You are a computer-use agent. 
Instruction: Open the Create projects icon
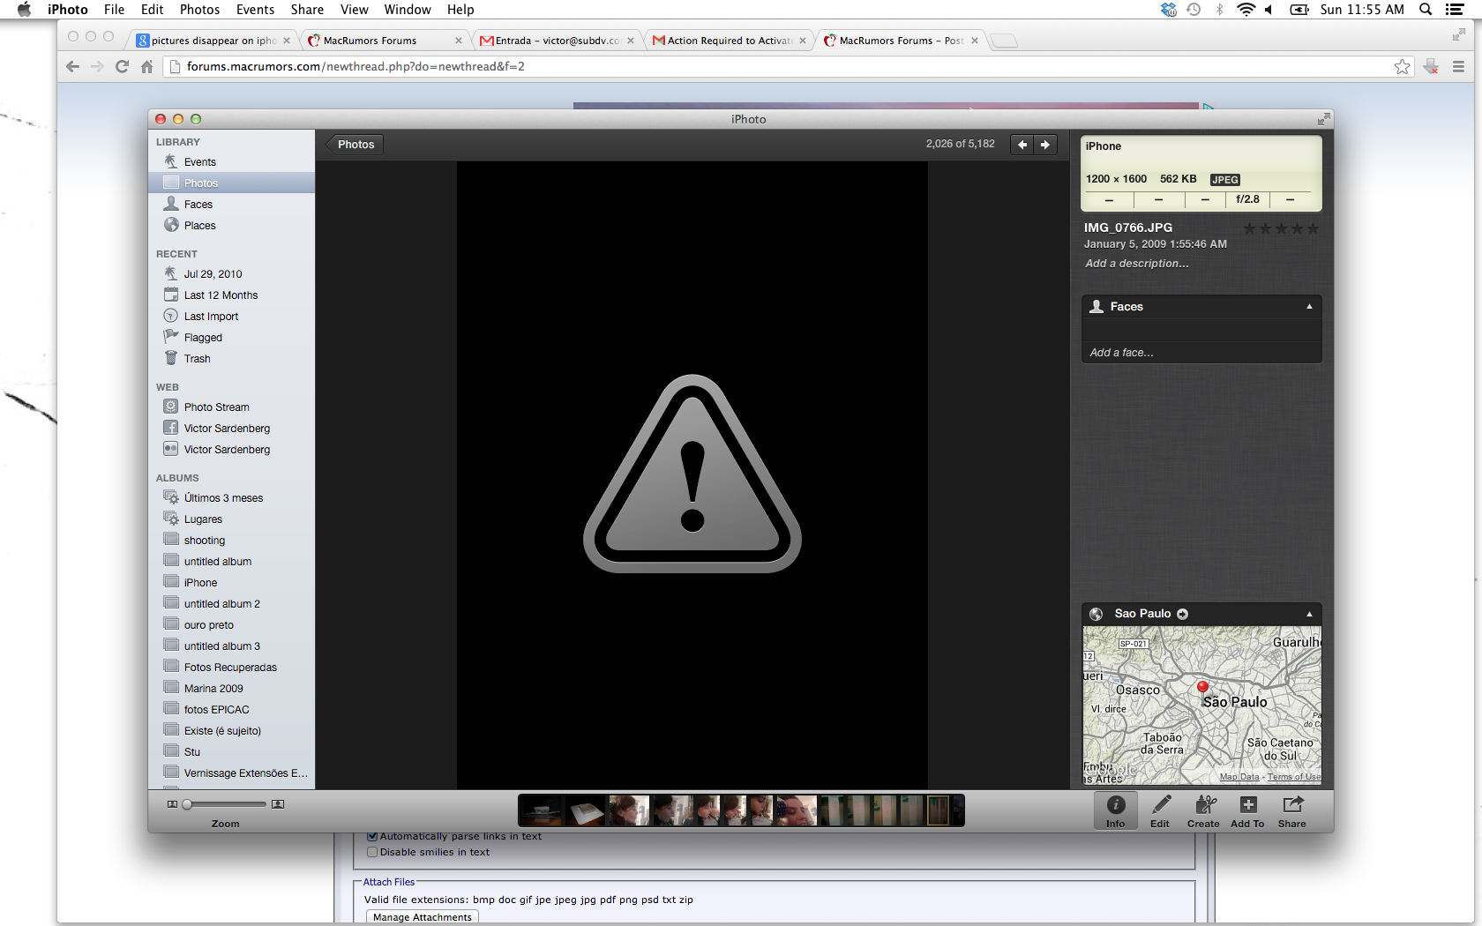pos(1204,810)
